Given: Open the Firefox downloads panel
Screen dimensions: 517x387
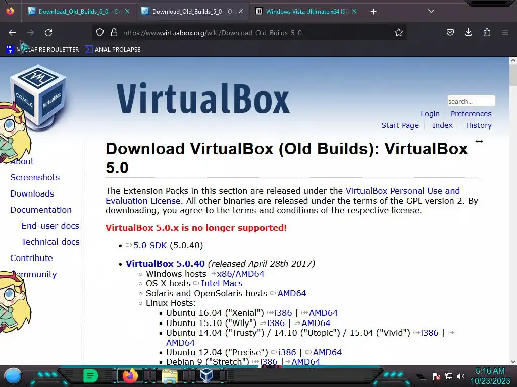Looking at the screenshot, I should pyautogui.click(x=468, y=32).
